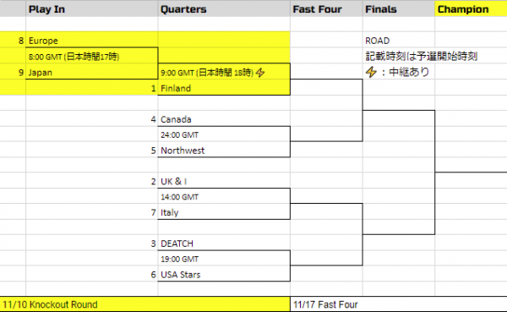
Task: Select the Europe cell
Action: tap(92, 40)
